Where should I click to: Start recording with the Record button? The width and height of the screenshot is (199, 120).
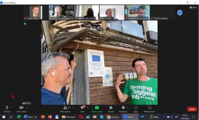click(111, 109)
